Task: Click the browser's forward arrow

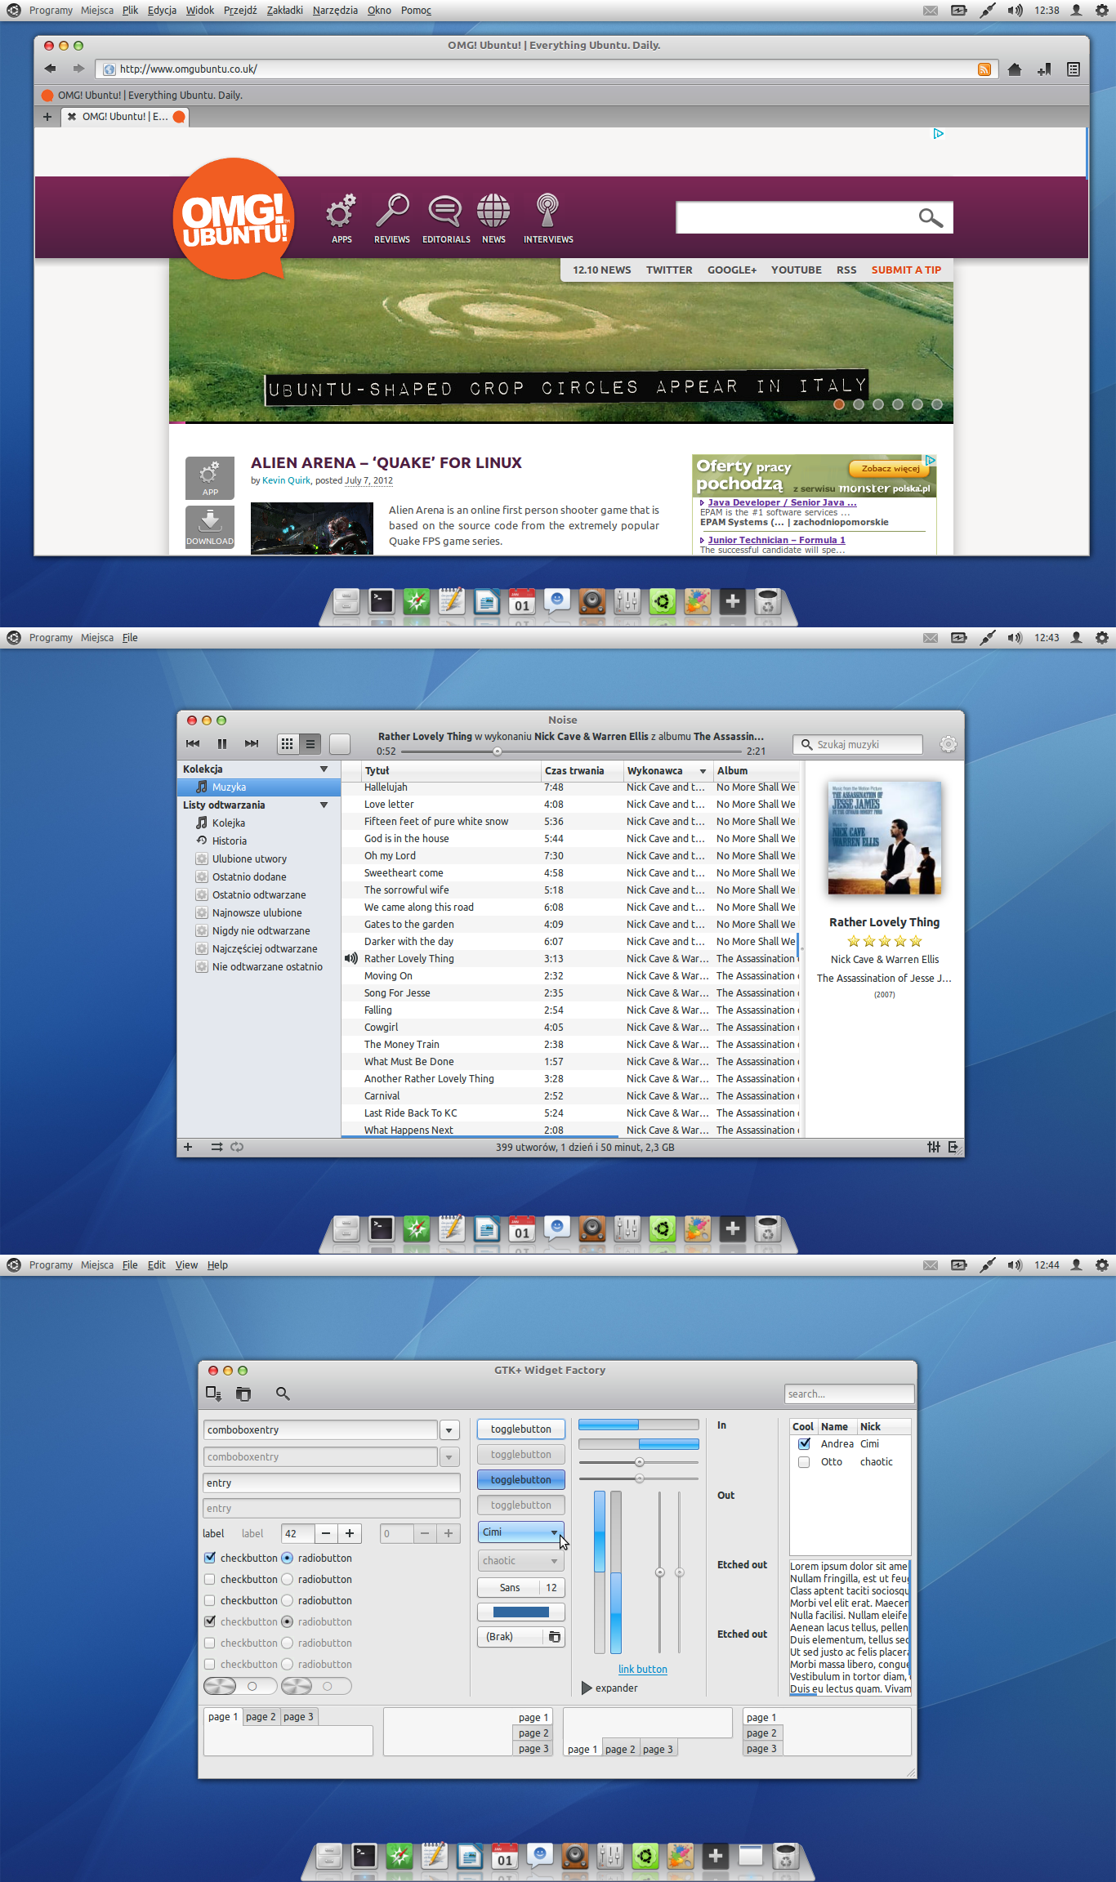Action: [78, 69]
